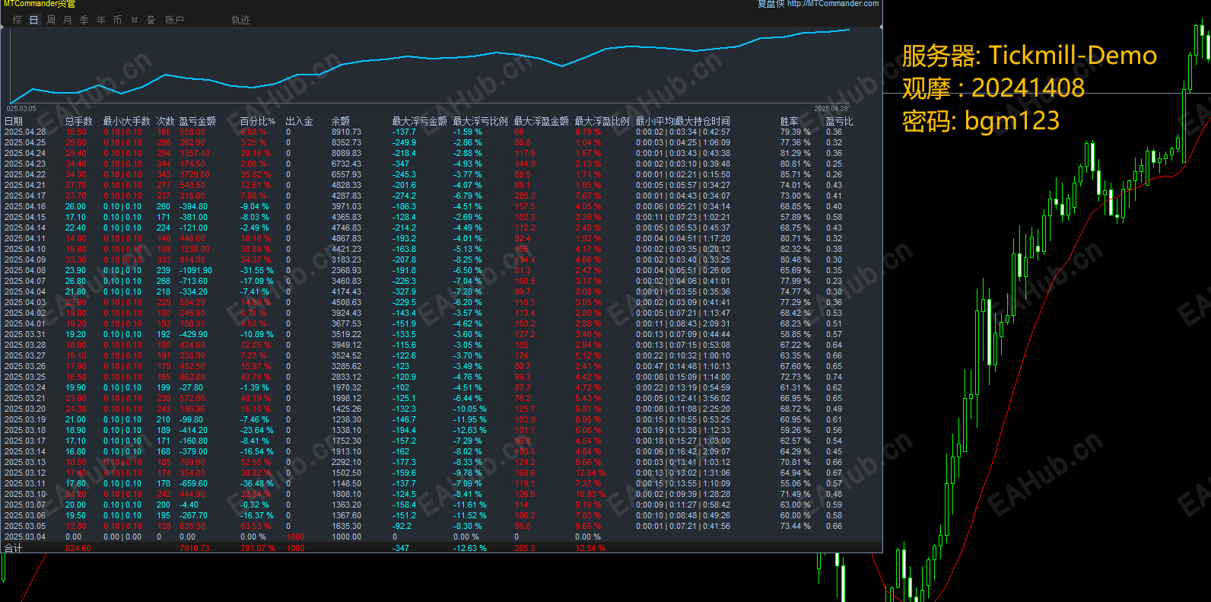The height and width of the screenshot is (602, 1211).
Task: Click the 7910.73 total profit value
Action: (194, 548)
